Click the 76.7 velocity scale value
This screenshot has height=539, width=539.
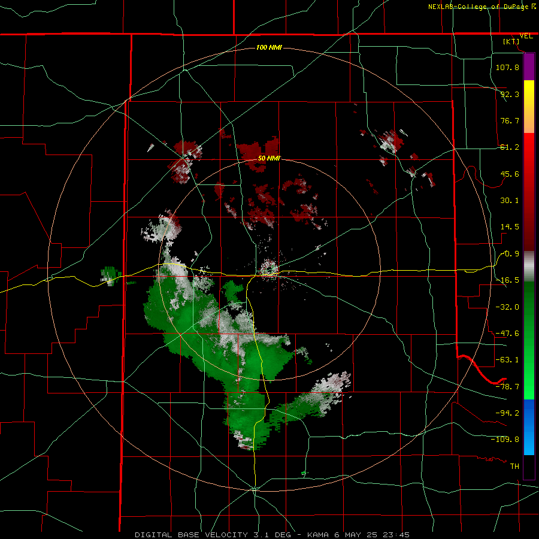click(x=510, y=120)
